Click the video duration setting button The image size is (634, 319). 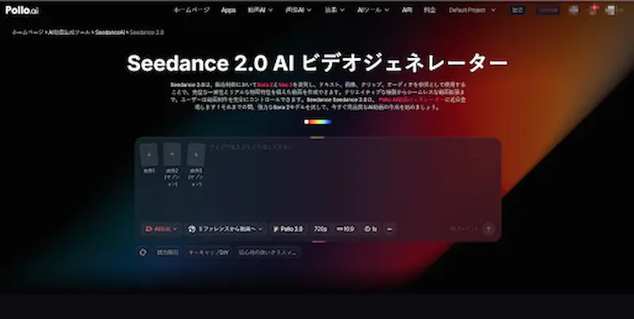point(370,229)
